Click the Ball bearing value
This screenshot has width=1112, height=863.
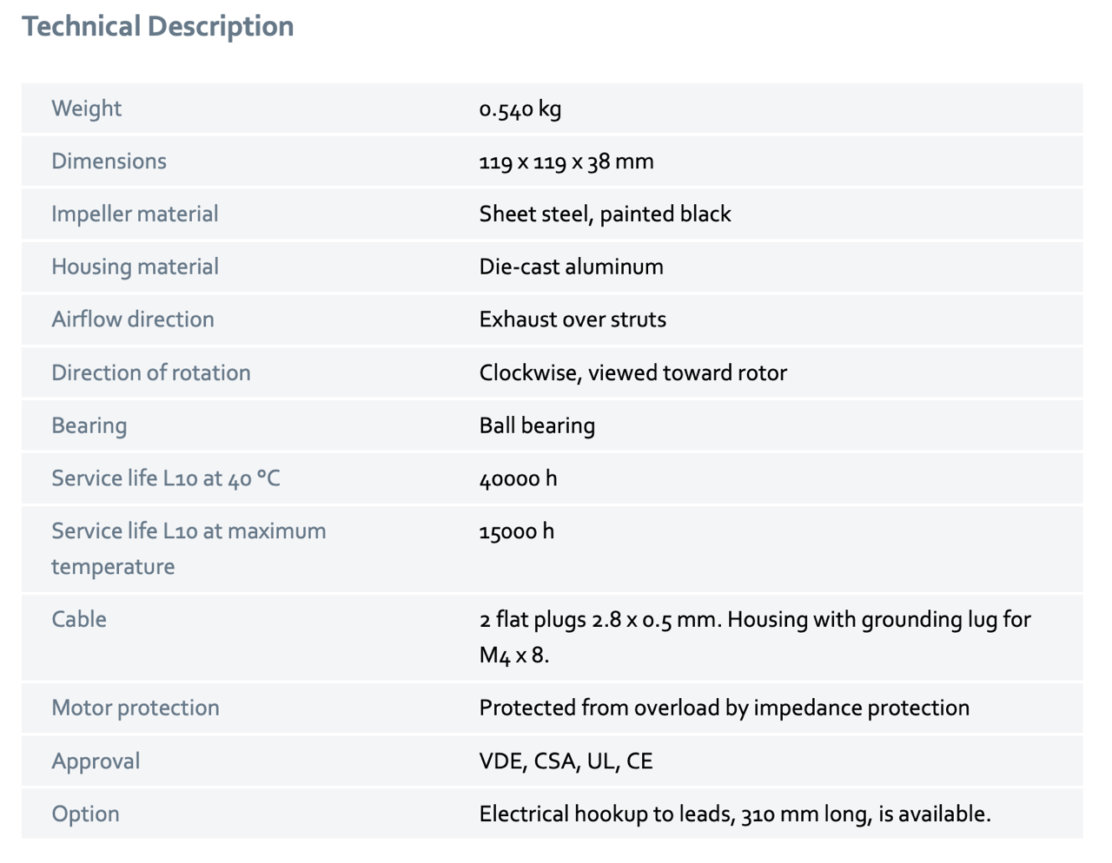coord(537,426)
